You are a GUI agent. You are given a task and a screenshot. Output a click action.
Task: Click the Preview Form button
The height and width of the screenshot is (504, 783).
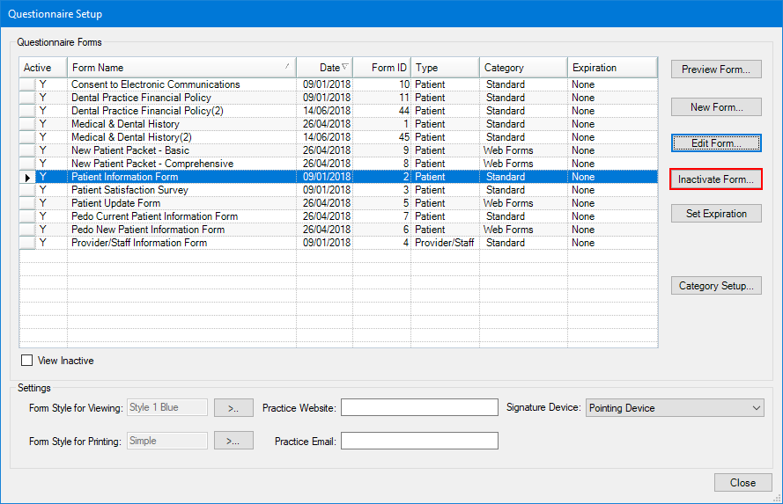(716, 69)
